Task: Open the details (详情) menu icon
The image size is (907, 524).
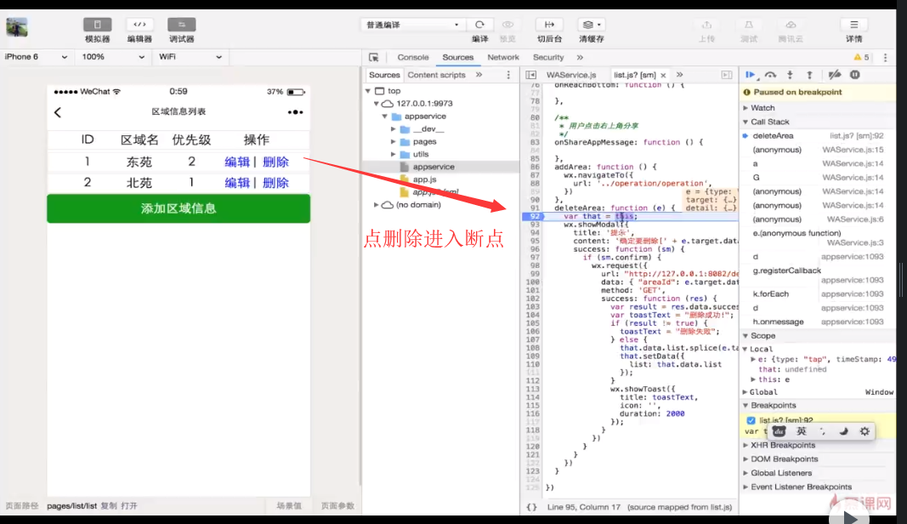Action: point(853,25)
